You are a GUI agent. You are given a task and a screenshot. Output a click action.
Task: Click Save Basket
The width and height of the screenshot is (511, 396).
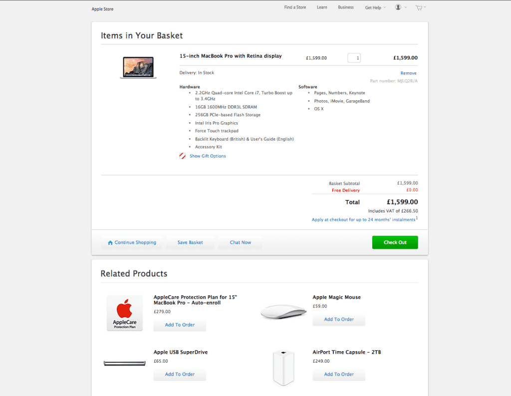pos(190,242)
